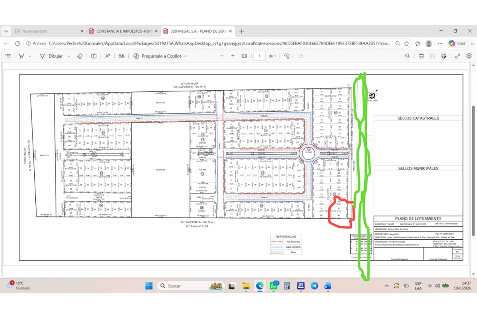This screenshot has height=318, width=477.
Task: Open the Copilot Chat pane
Action: [x=457, y=43]
